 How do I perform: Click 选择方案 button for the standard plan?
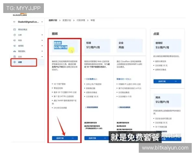tap(97, 138)
